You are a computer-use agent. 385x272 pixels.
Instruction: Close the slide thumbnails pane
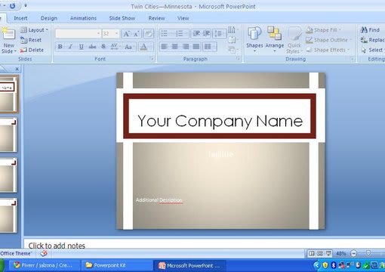[17, 69]
